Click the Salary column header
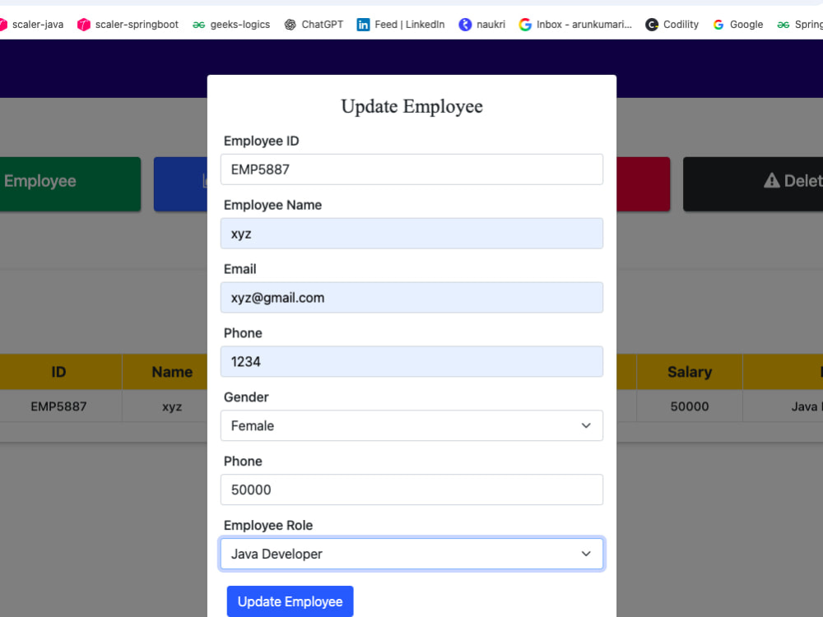The width and height of the screenshot is (823, 617). click(690, 372)
